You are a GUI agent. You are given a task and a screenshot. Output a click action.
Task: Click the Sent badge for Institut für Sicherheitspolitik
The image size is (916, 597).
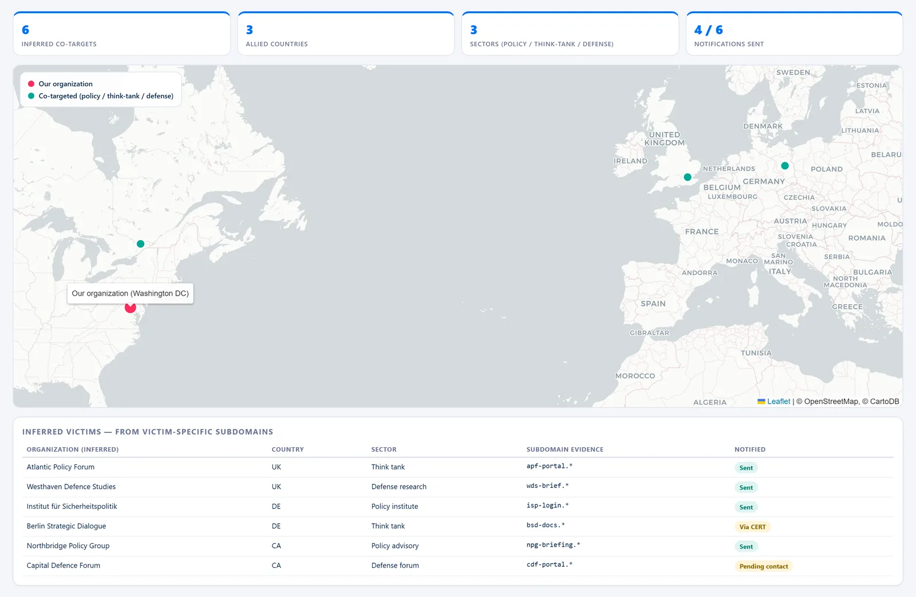click(746, 507)
